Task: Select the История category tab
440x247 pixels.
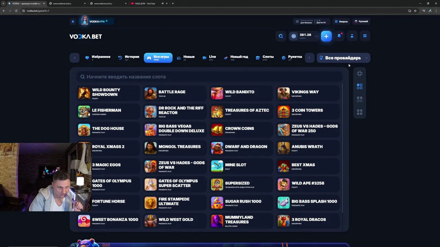Action: 129,58
